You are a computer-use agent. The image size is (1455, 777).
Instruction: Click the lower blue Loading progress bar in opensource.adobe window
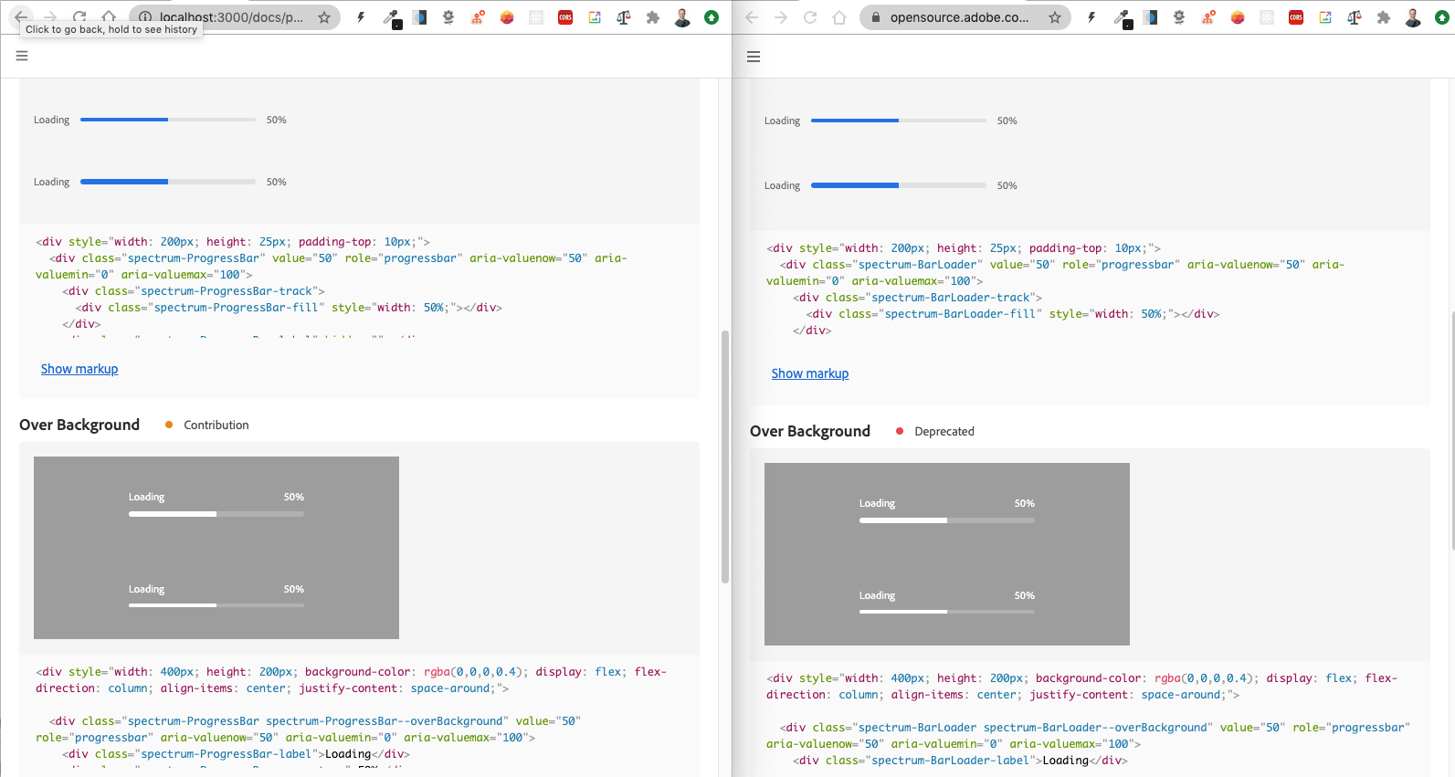[x=899, y=185]
